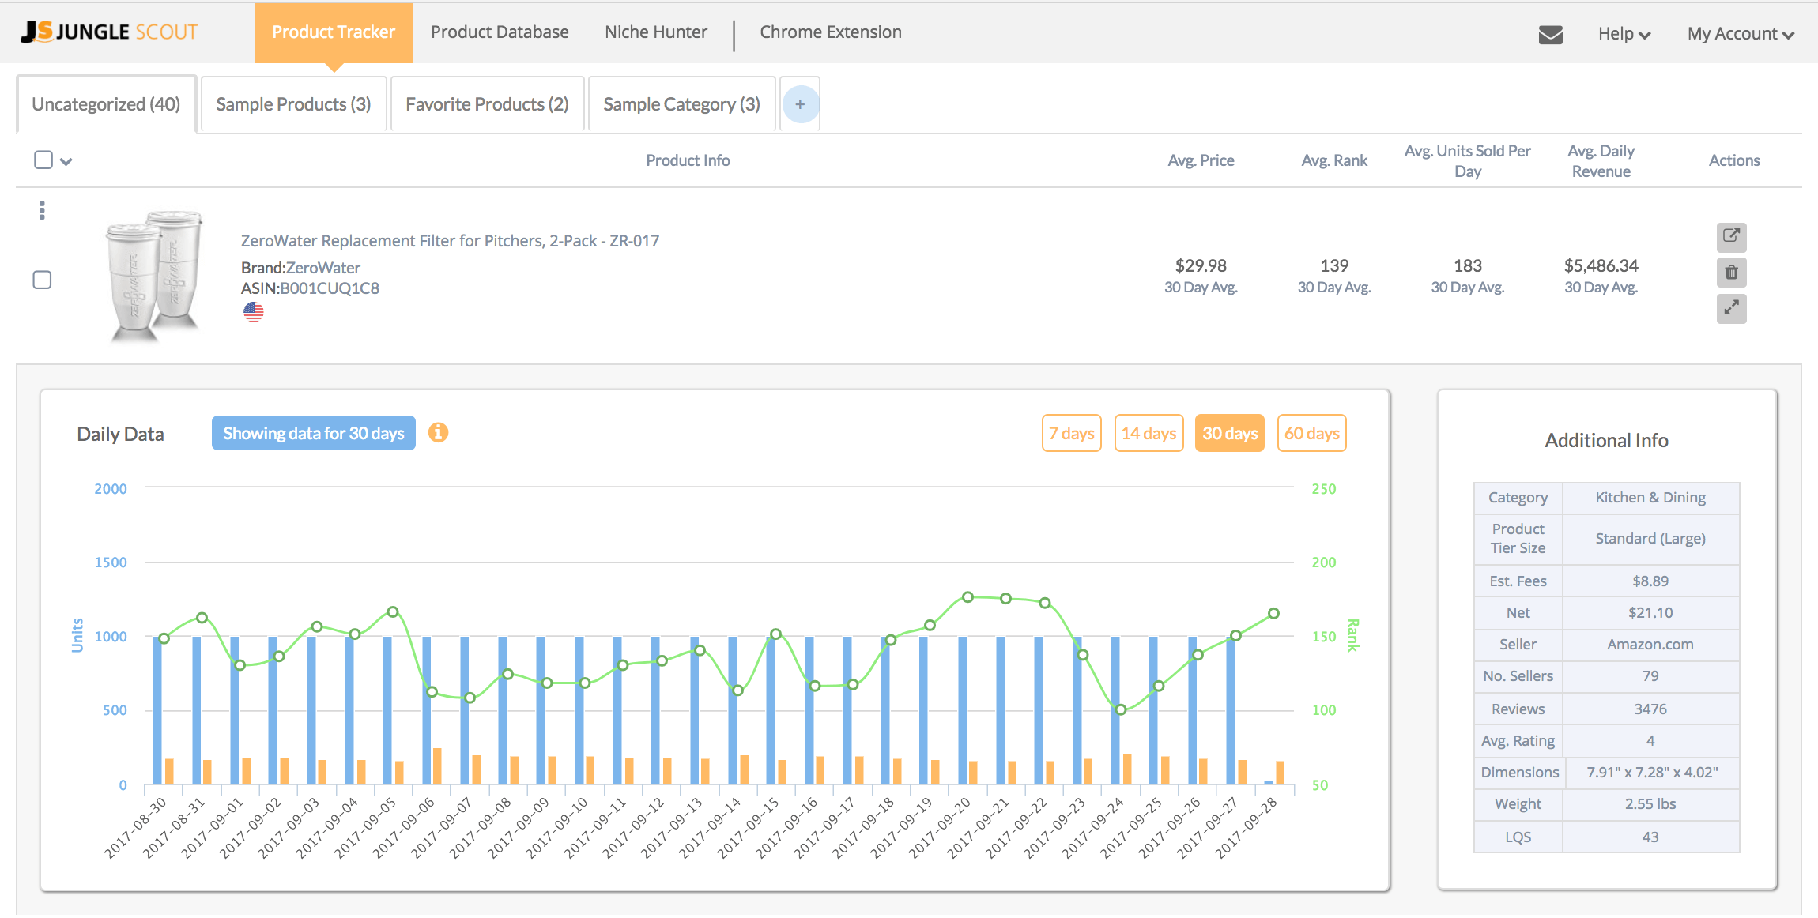Select the Sample Products (3) tab
The height and width of the screenshot is (918, 1818).
[293, 104]
